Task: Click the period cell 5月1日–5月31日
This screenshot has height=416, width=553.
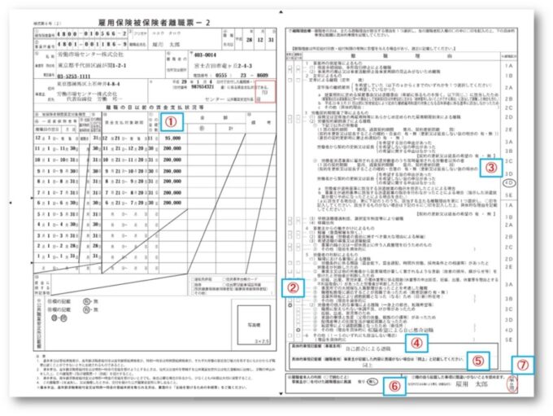Action: coord(56,214)
